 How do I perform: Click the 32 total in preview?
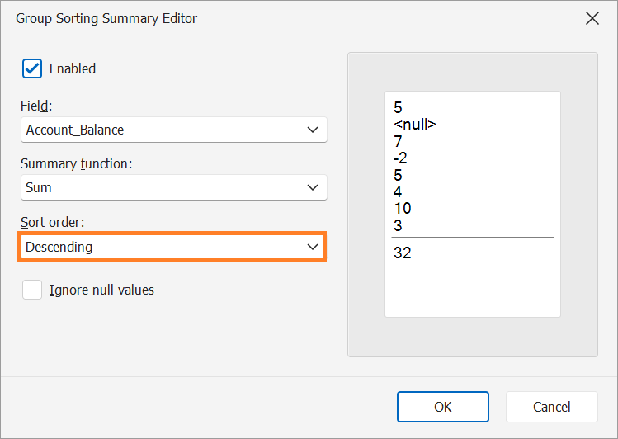(403, 253)
